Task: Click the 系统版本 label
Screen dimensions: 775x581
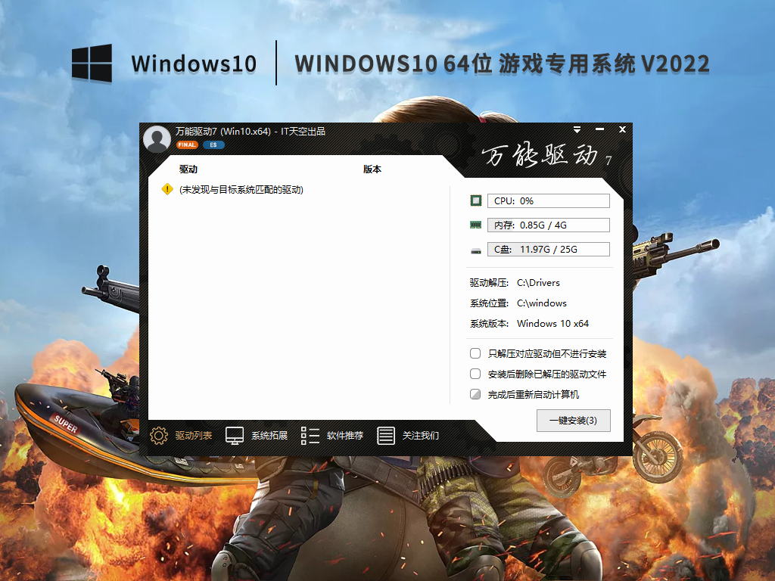Action: [489, 324]
